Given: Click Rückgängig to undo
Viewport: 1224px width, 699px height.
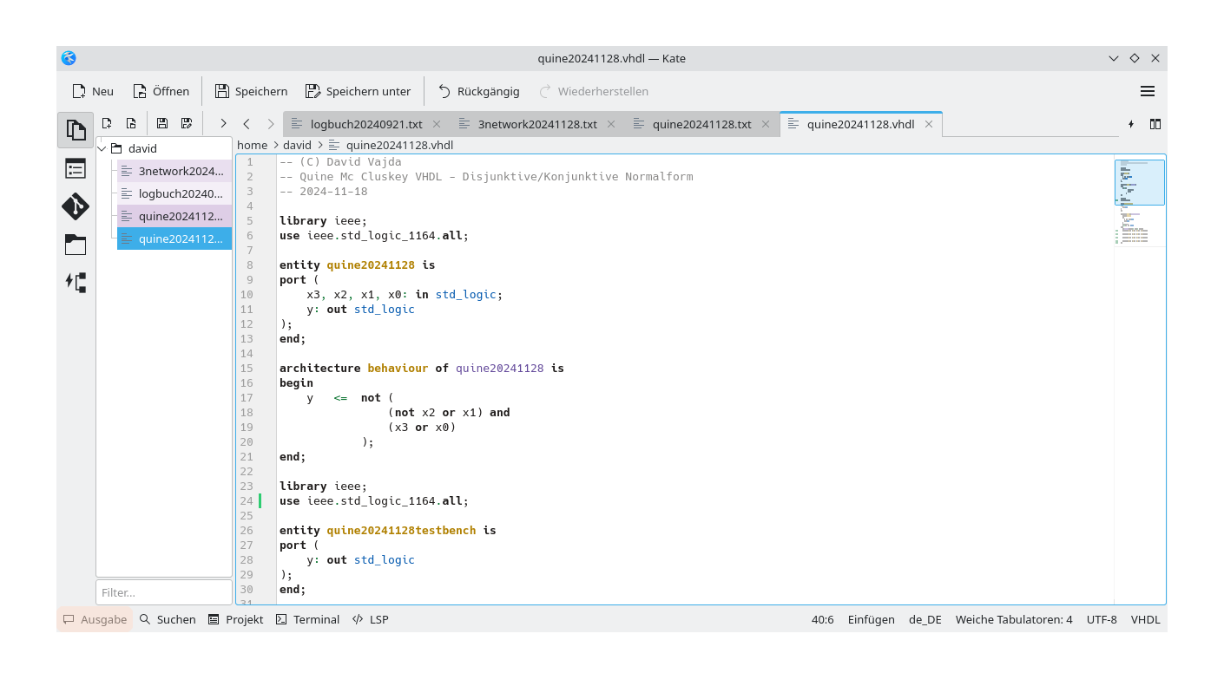Looking at the screenshot, I should pos(477,90).
